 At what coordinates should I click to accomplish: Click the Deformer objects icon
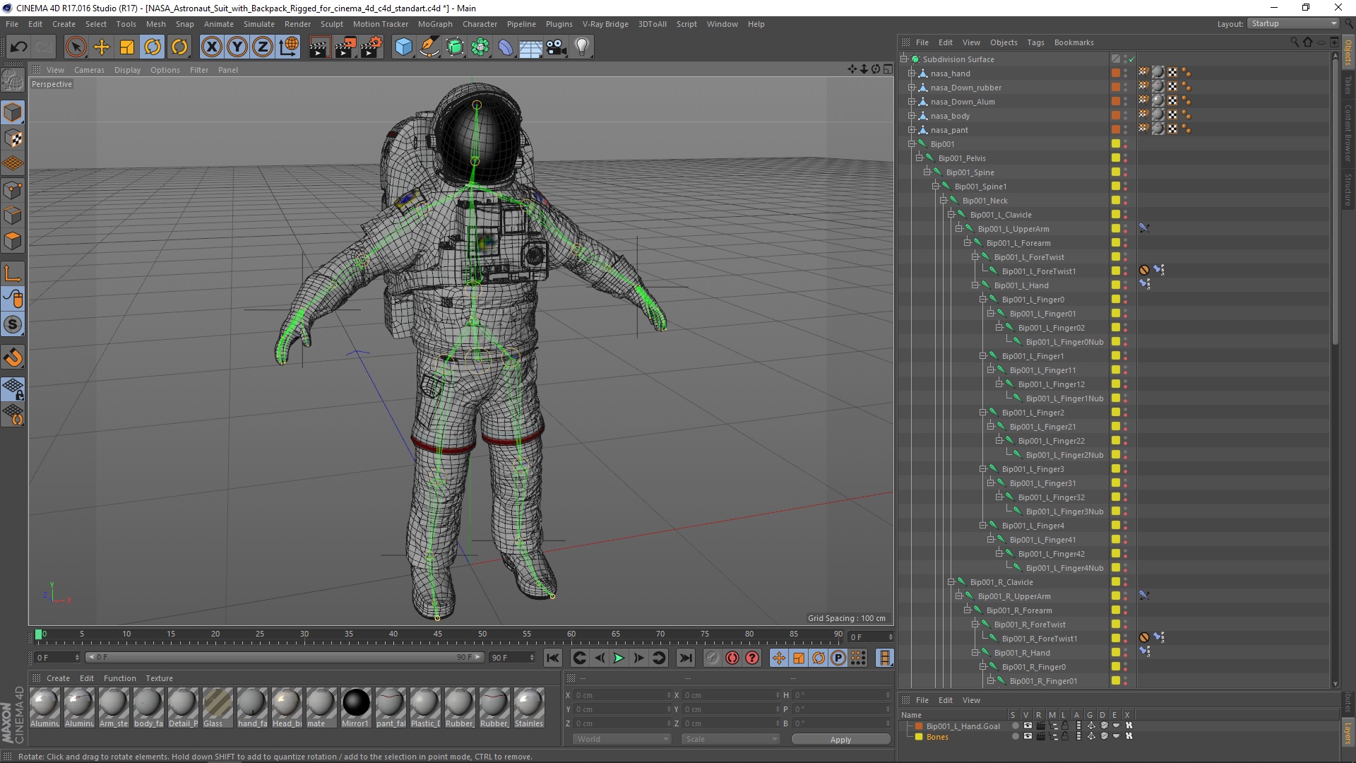pyautogui.click(x=506, y=47)
